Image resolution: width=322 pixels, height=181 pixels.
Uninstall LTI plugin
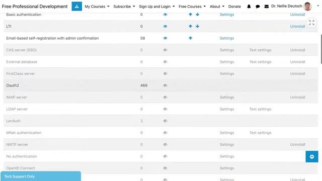[297, 26]
